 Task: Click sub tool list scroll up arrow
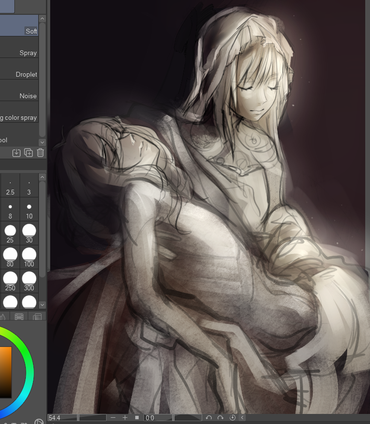click(42, 19)
